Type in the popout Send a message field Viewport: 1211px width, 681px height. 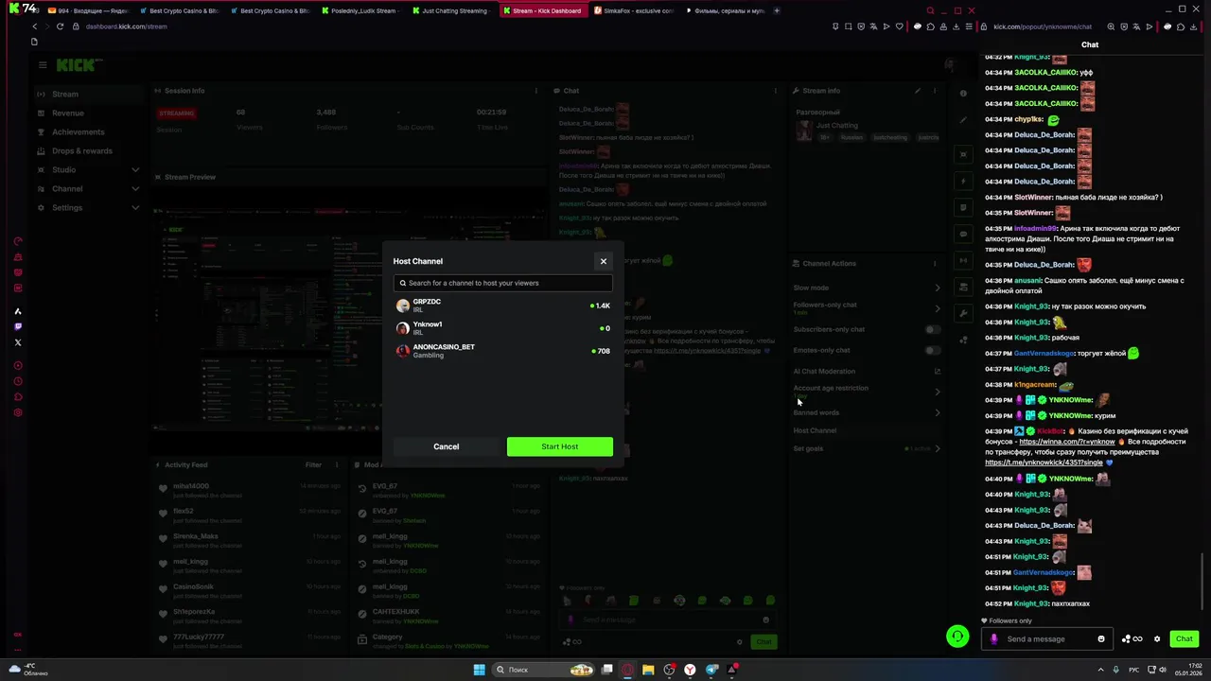(1048, 638)
